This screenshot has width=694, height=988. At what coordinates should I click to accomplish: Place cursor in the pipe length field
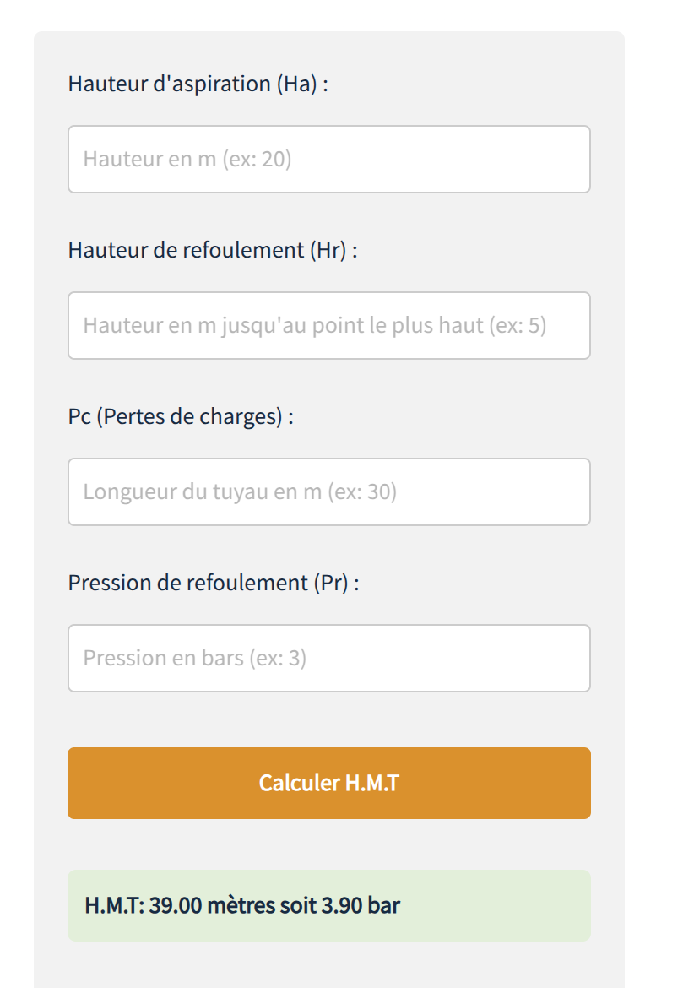pos(328,492)
